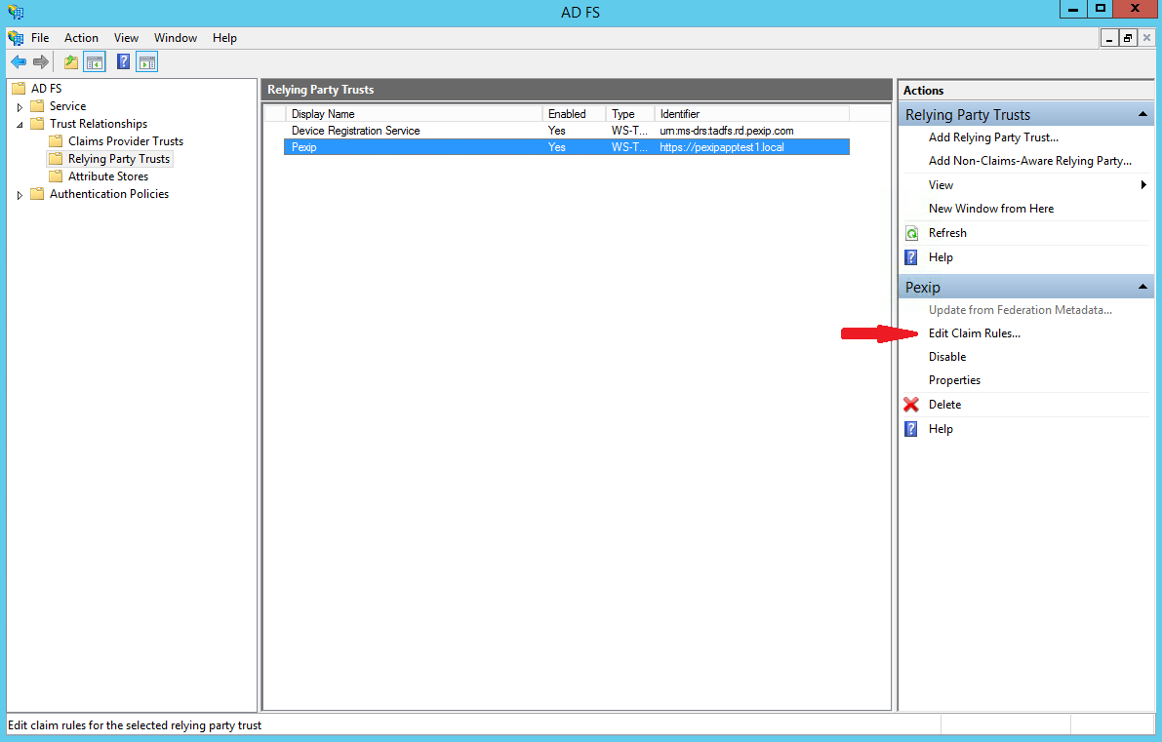1162x742 pixels.
Task: Sort by Display Name column header
Action: point(410,114)
